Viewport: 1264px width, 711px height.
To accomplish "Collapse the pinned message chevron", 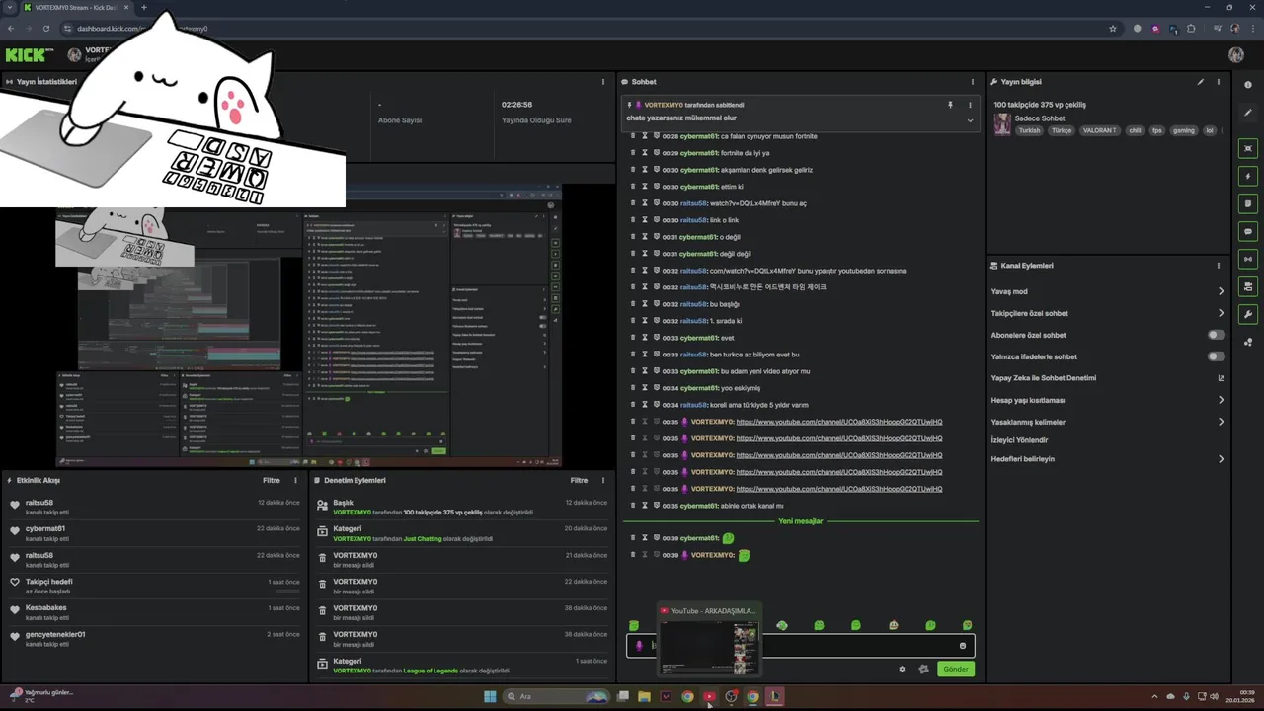I will (x=970, y=120).
